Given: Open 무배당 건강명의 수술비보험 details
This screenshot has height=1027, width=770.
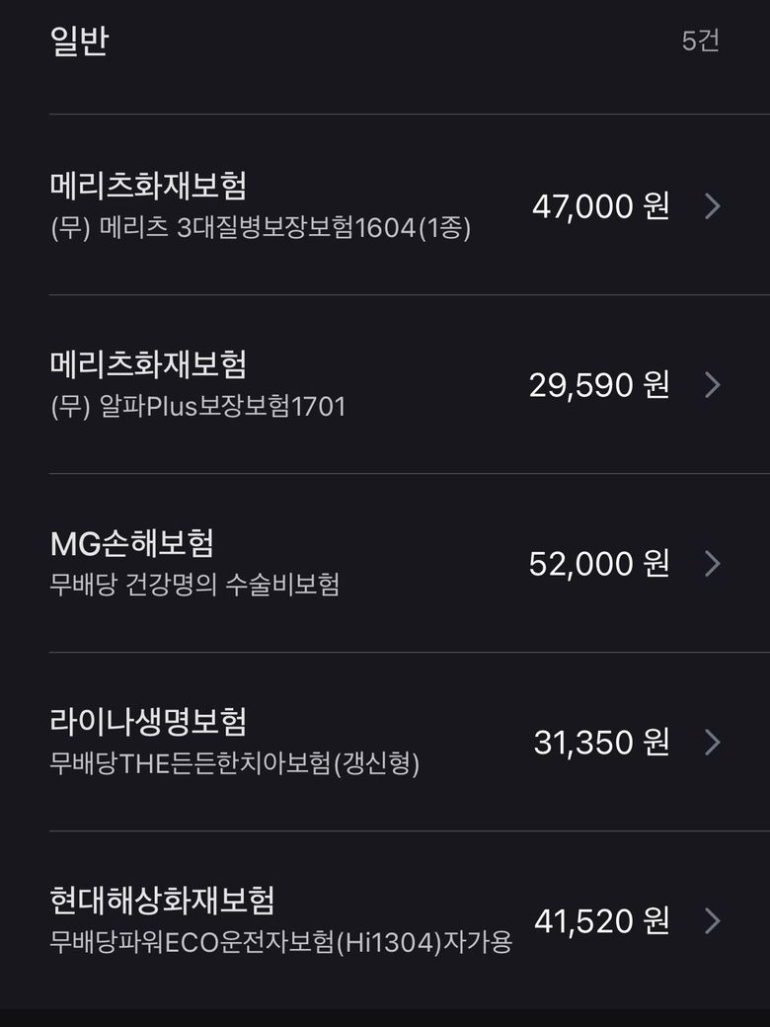Looking at the screenshot, I should (194, 585).
